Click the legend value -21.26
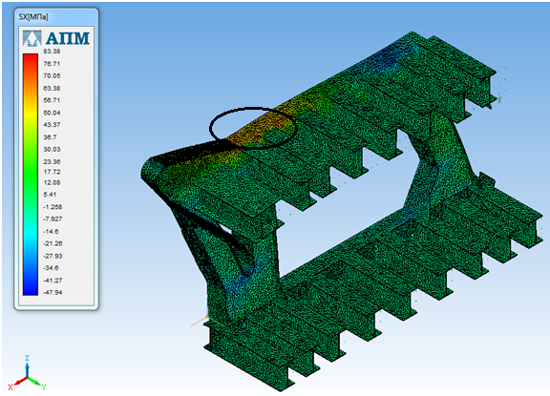The height and width of the screenshot is (396, 550). tap(53, 243)
